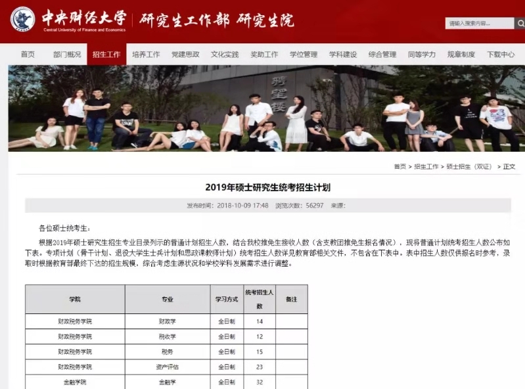Click the campus students banner image

click(x=263, y=108)
